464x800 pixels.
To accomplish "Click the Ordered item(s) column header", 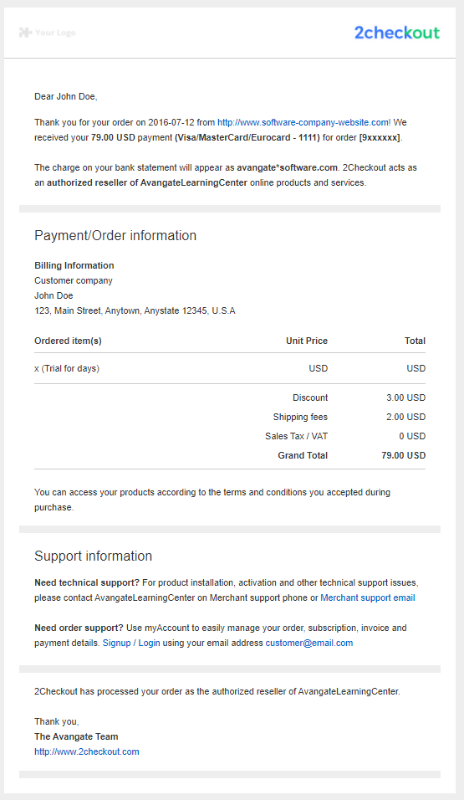I will pos(68,341).
